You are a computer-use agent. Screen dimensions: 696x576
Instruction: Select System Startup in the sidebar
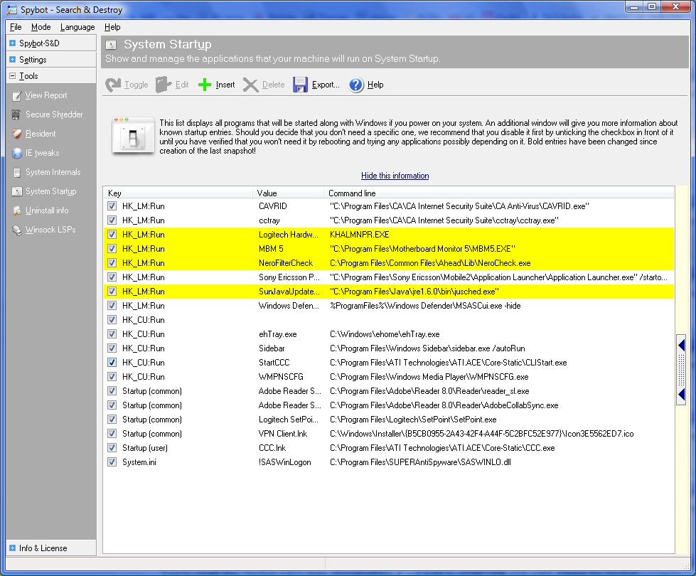(x=50, y=191)
